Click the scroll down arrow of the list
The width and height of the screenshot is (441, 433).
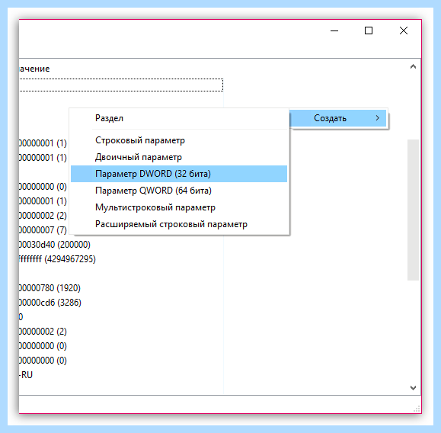click(413, 388)
